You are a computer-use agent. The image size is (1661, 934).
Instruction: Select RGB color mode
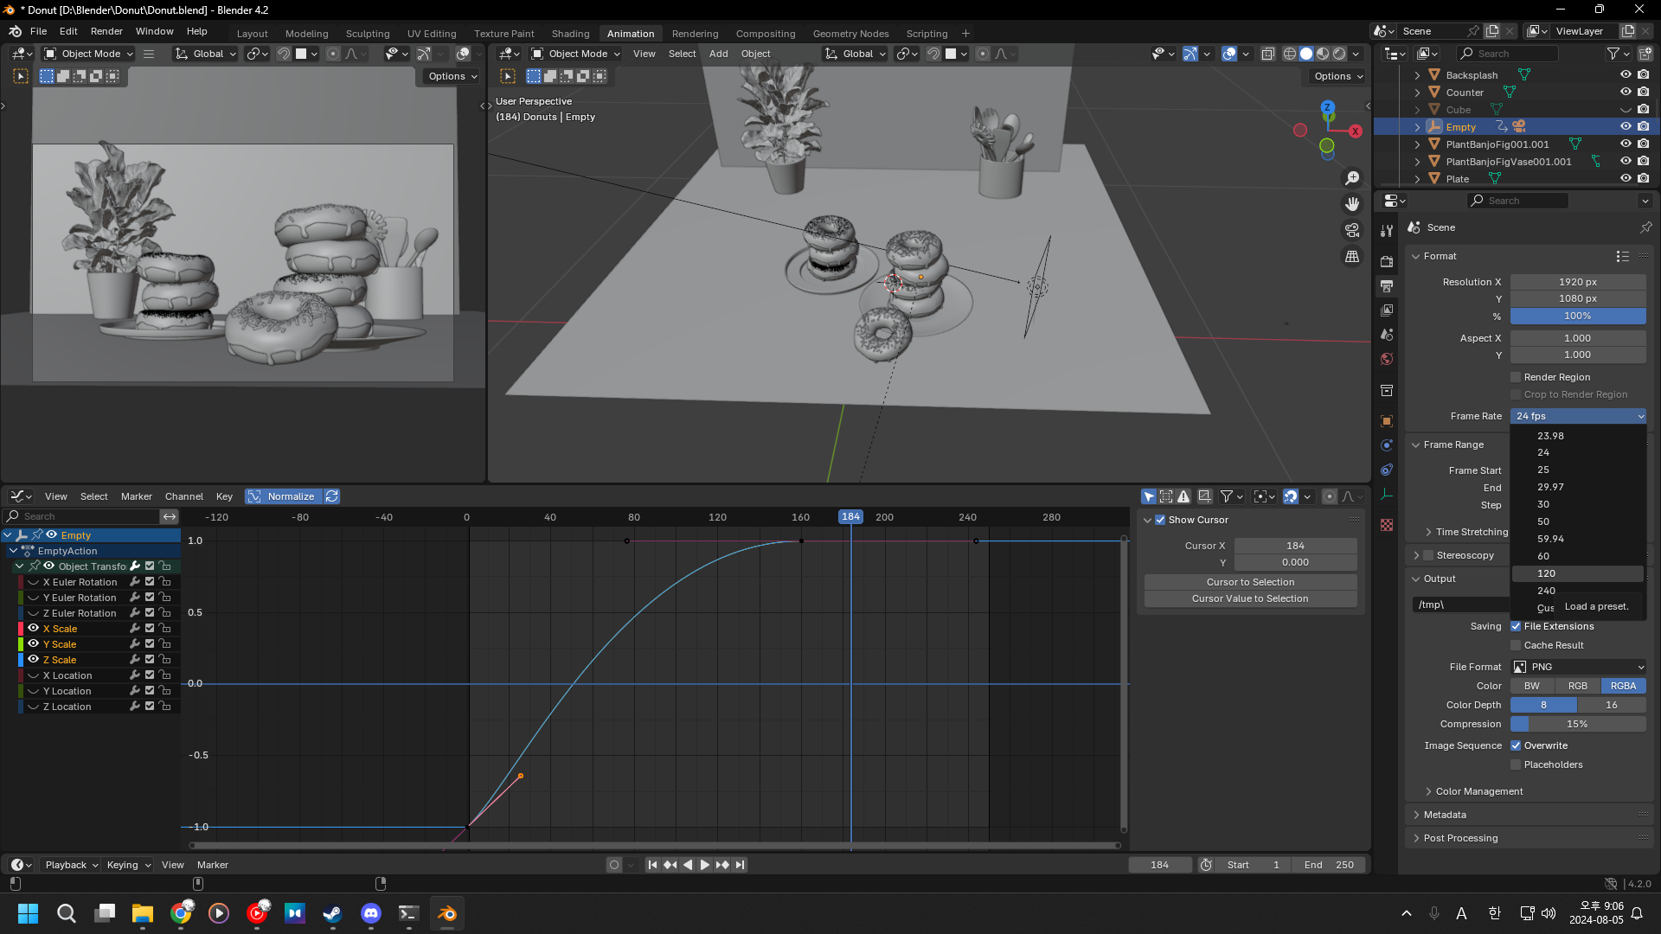[1577, 686]
